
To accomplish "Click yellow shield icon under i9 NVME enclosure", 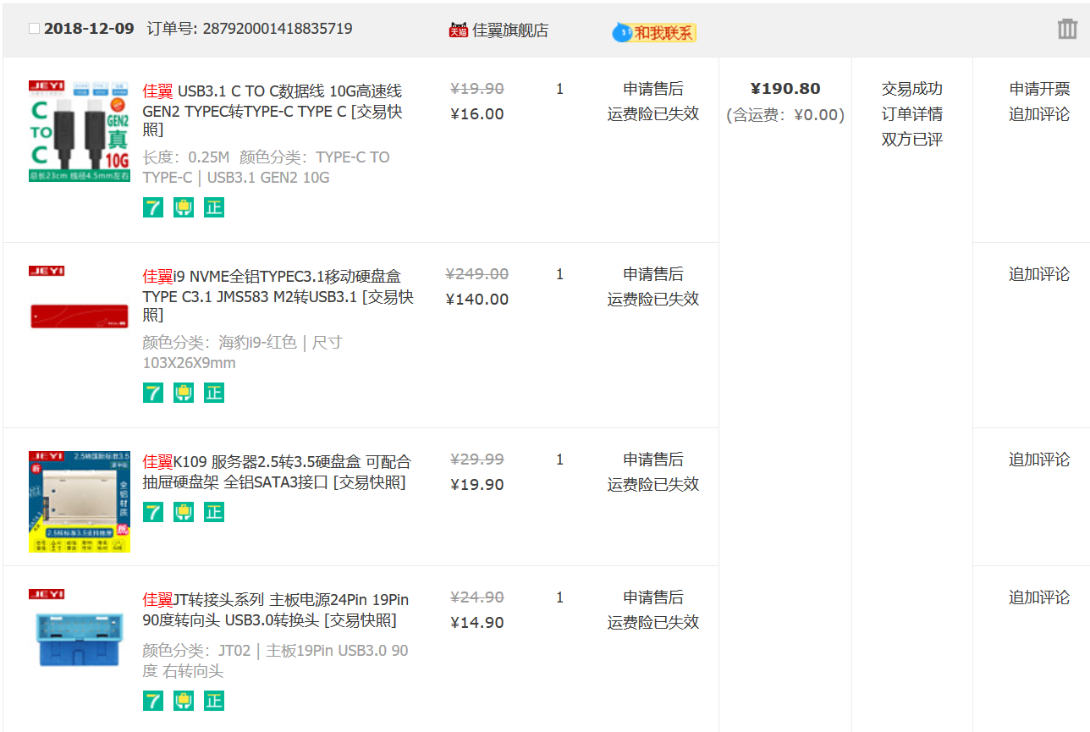I will pyautogui.click(x=184, y=393).
